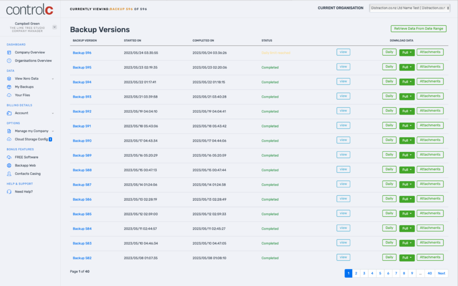Screen dimensions: 458x286
Task: Download Attachments for Backup 590
Action: [x=430, y=140]
